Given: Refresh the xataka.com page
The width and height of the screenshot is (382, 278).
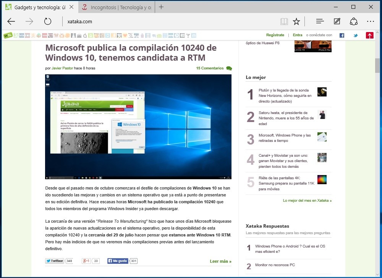Looking at the screenshot, I should click(48, 21).
